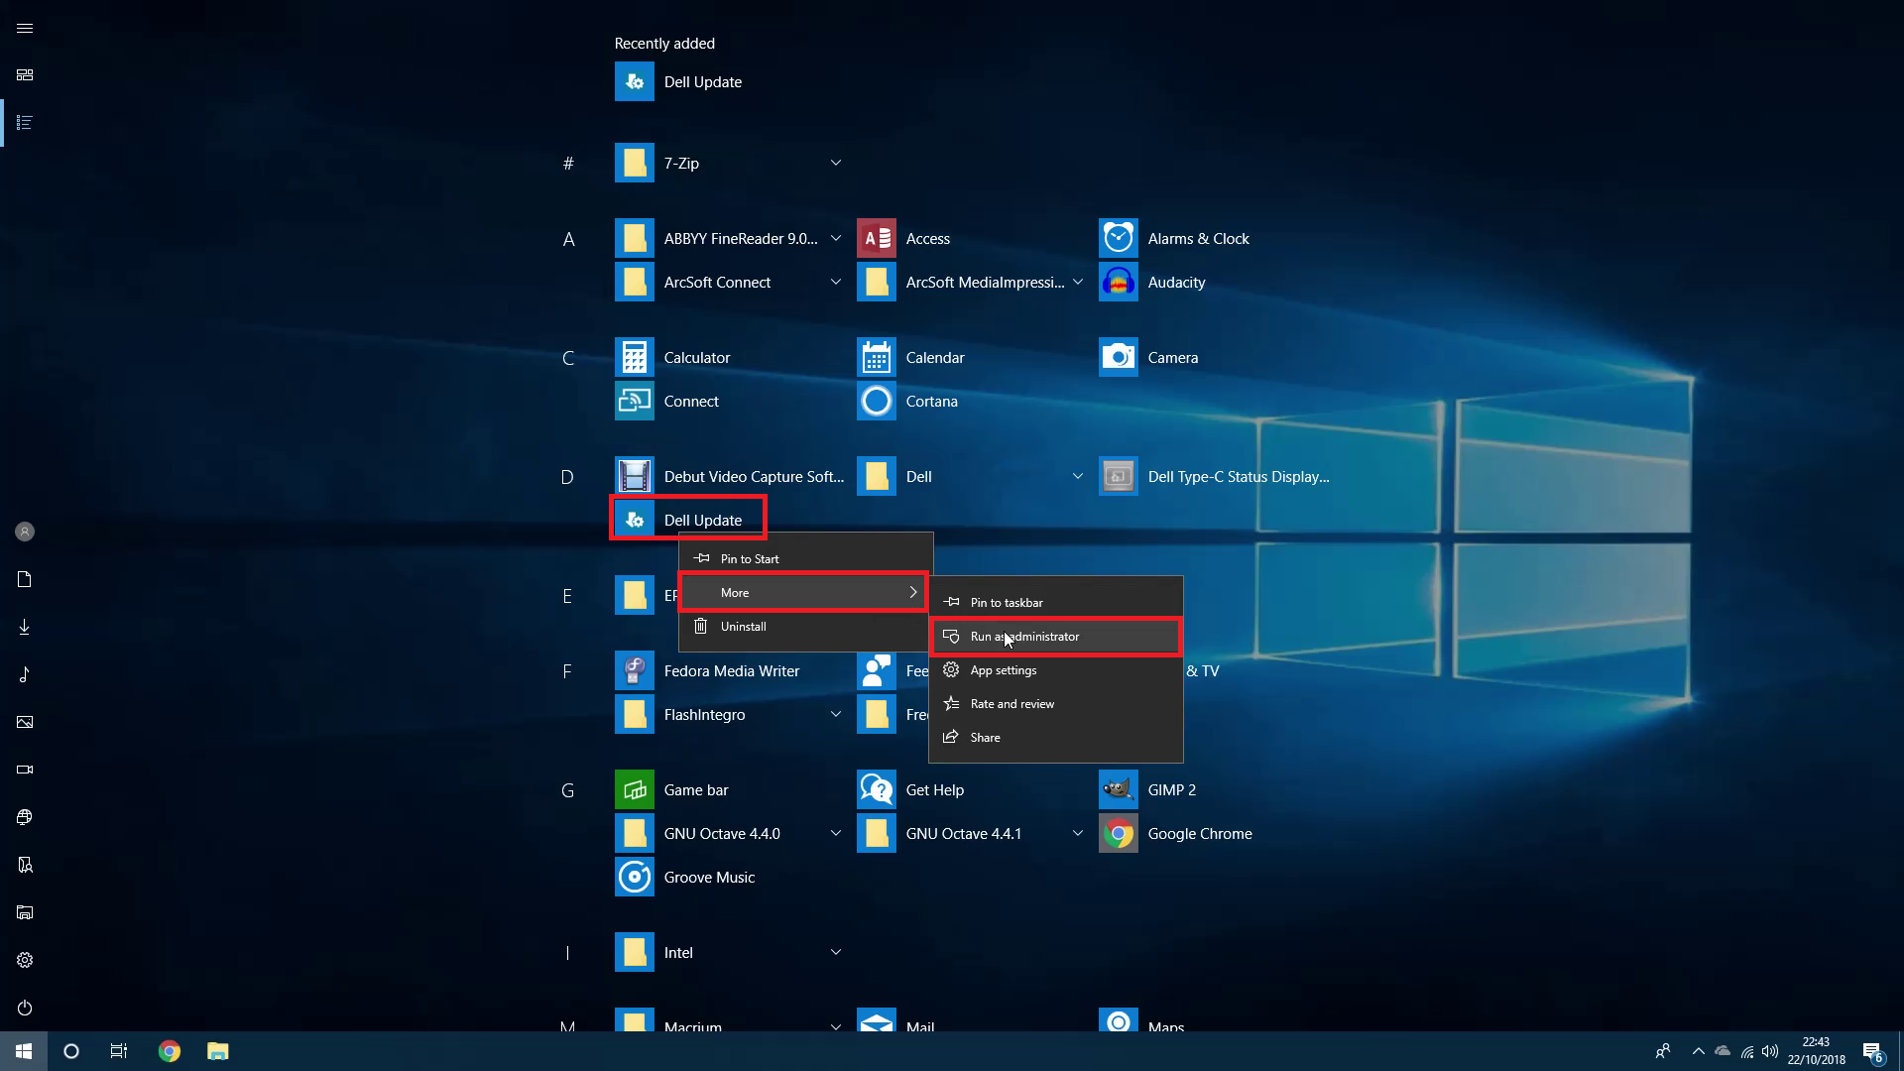Open App settings from submenu
Image resolution: width=1904 pixels, height=1071 pixels.
[x=1055, y=669]
